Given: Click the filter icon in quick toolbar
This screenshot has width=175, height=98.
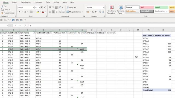Looking at the screenshot, I should [9, 20].
